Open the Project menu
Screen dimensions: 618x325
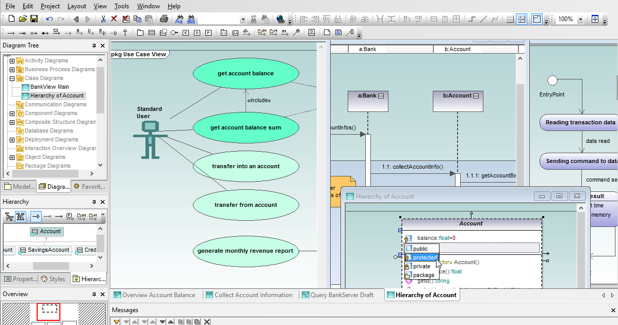(x=50, y=6)
